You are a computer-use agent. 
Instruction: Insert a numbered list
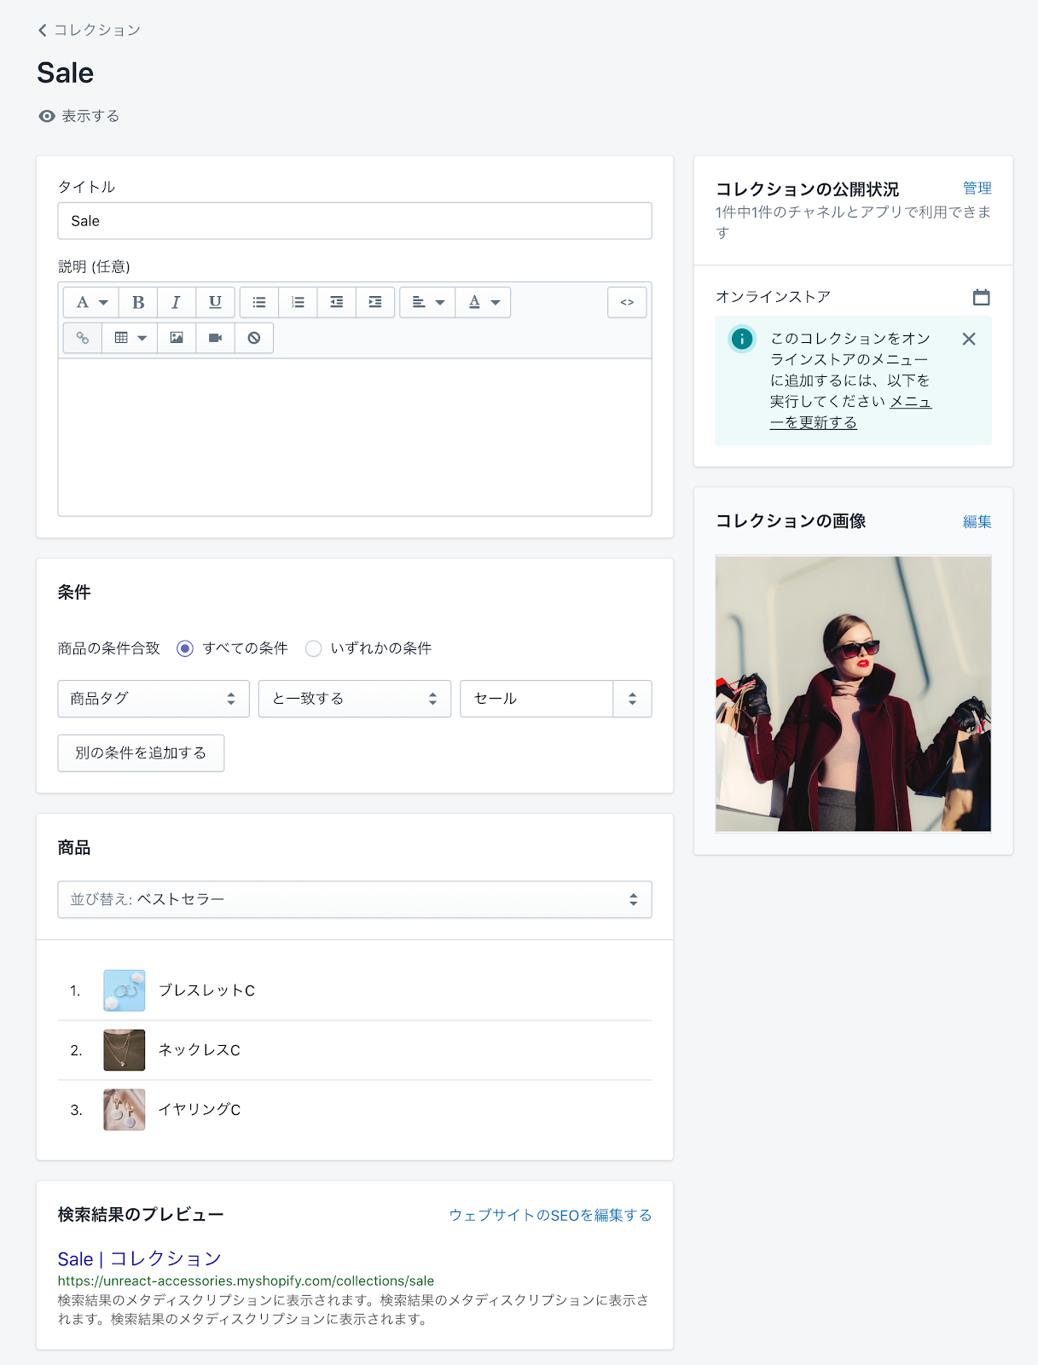[x=298, y=302]
